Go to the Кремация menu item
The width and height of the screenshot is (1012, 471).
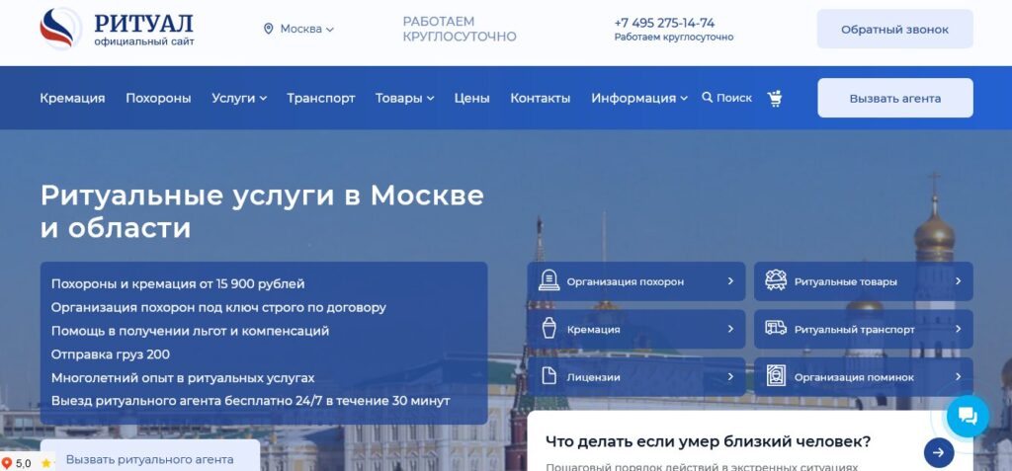click(x=72, y=98)
